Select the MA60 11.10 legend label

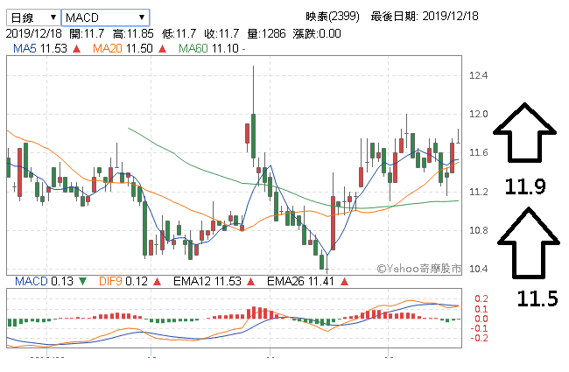click(x=208, y=48)
